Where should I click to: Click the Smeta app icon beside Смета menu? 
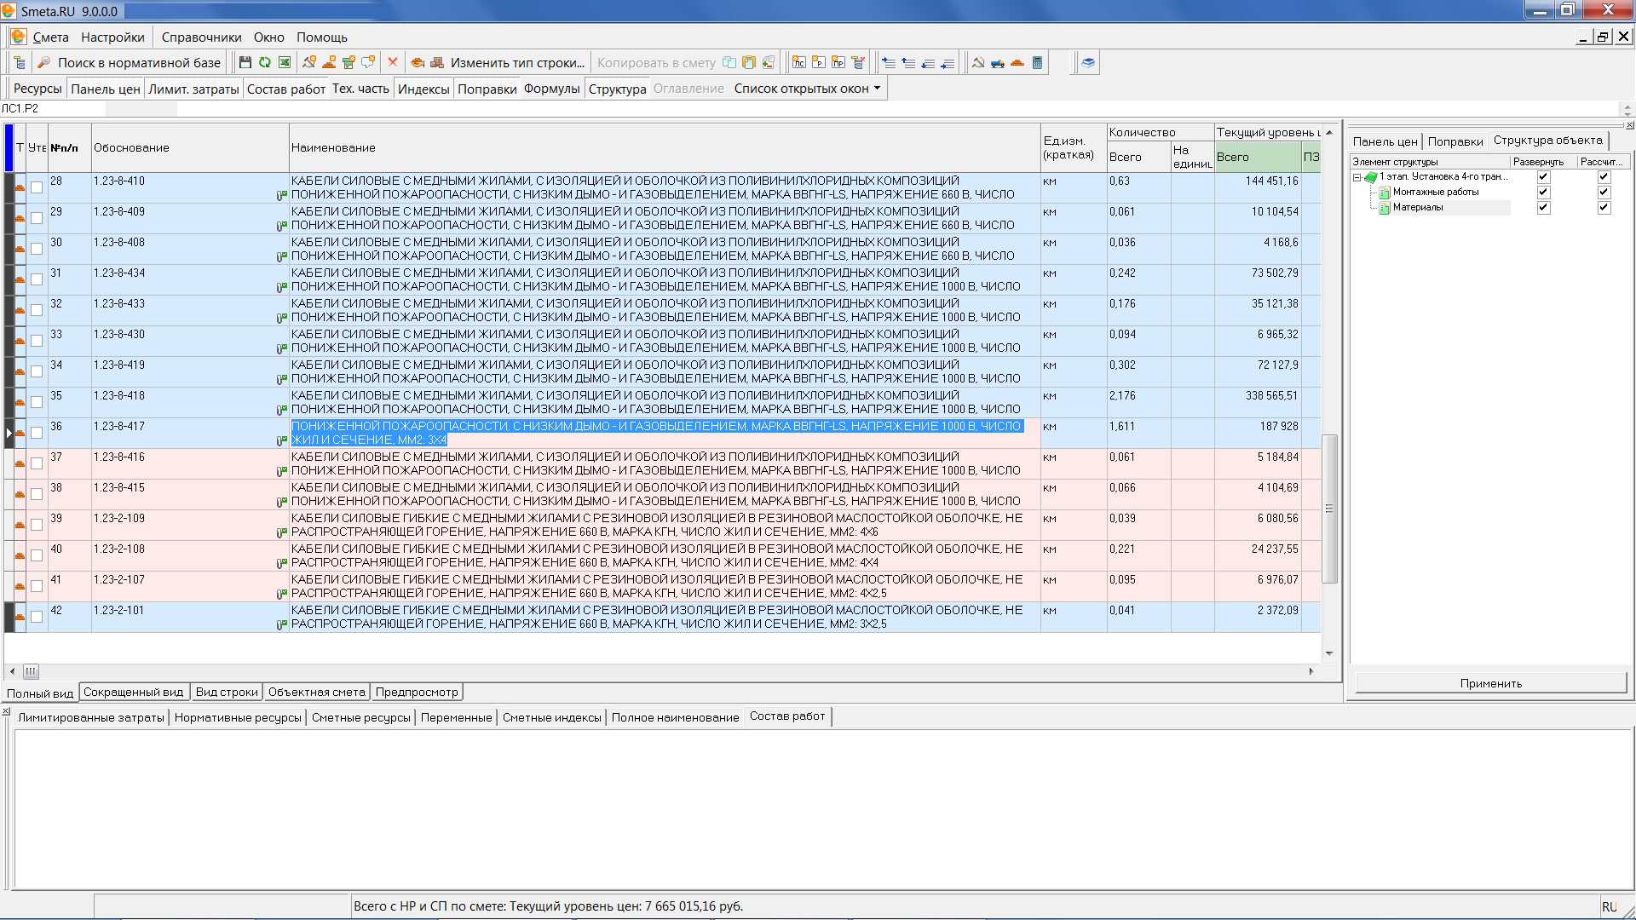coord(18,37)
